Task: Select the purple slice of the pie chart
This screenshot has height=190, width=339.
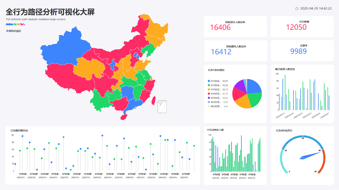Action: (241, 86)
